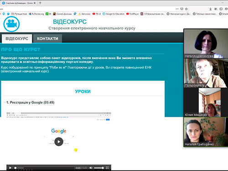Close the Zoom browser tab
Viewport: 228px width, 171px height.
[35, 3]
